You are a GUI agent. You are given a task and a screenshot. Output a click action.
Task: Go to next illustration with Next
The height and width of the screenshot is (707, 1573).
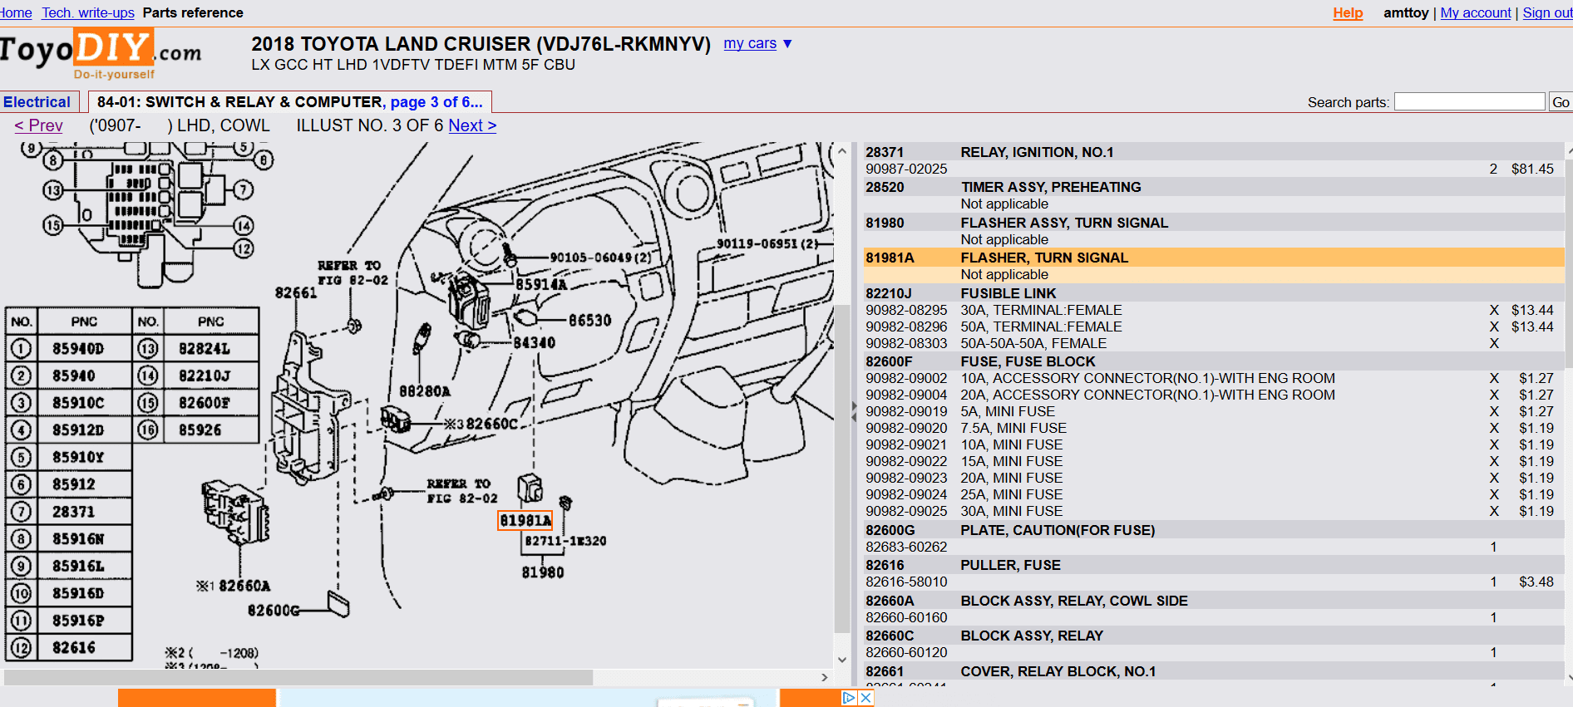click(x=472, y=125)
